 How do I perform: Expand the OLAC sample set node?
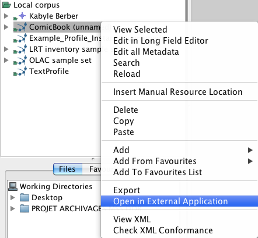6,61
